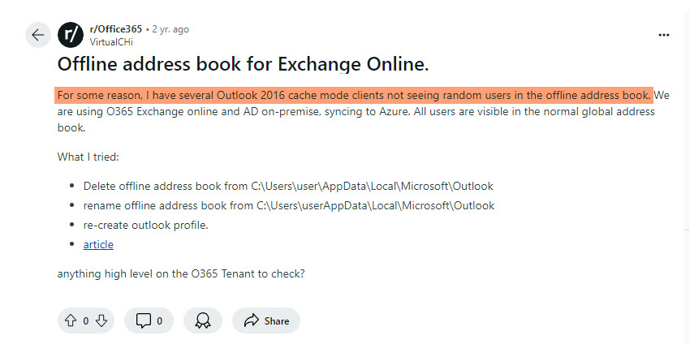690x344 pixels.
Task: Open the three-dot post options menu
Action: (x=663, y=35)
